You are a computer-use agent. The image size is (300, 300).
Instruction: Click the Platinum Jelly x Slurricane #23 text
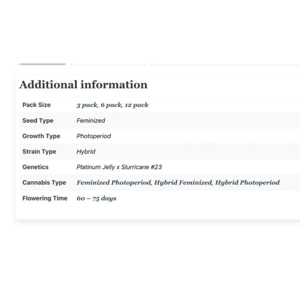119,167
